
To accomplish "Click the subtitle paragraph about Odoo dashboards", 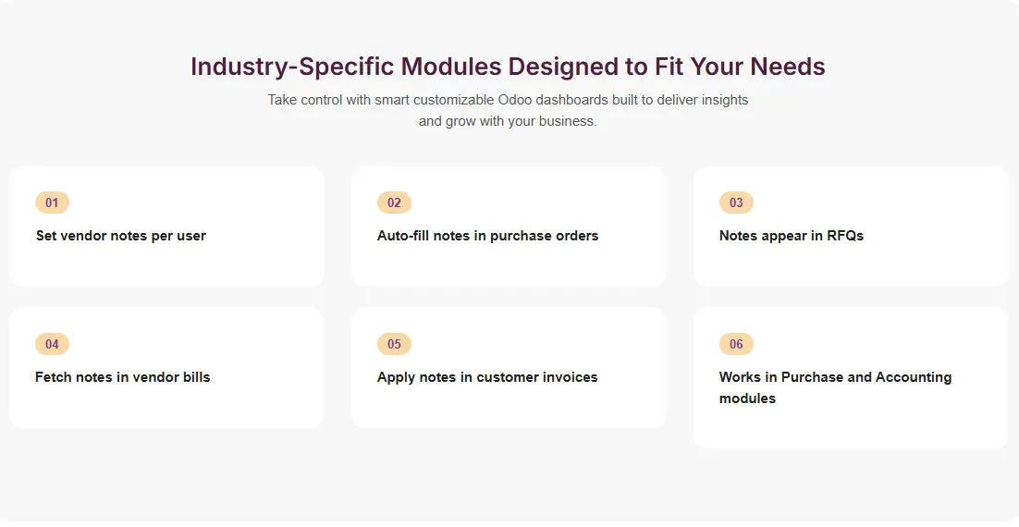I will (x=508, y=110).
